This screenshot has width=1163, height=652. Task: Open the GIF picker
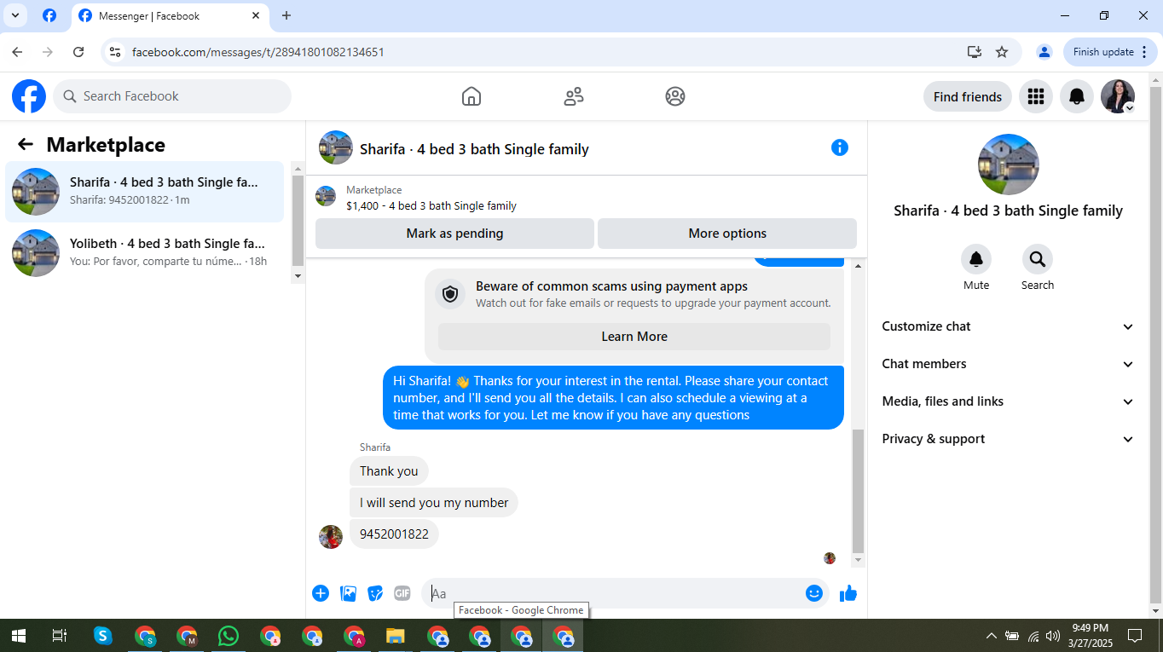click(x=402, y=593)
